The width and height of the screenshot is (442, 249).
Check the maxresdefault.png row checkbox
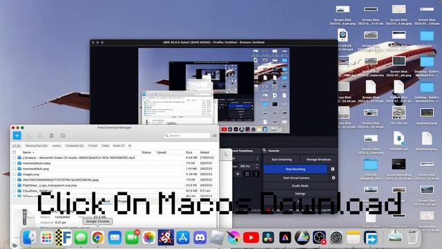14,169
